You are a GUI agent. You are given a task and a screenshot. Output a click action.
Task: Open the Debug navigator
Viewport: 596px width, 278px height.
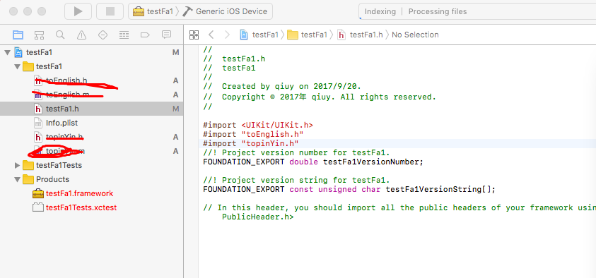[x=124, y=35]
